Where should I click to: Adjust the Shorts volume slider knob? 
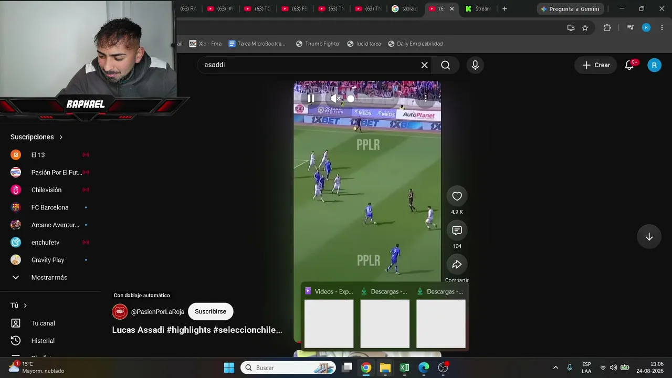(x=351, y=98)
